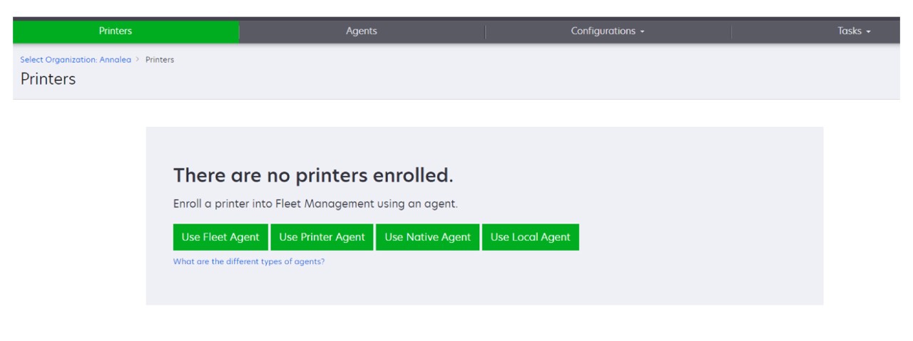Click the dark strip above the navigation tabs
The width and height of the screenshot is (913, 341).
[456, 19]
